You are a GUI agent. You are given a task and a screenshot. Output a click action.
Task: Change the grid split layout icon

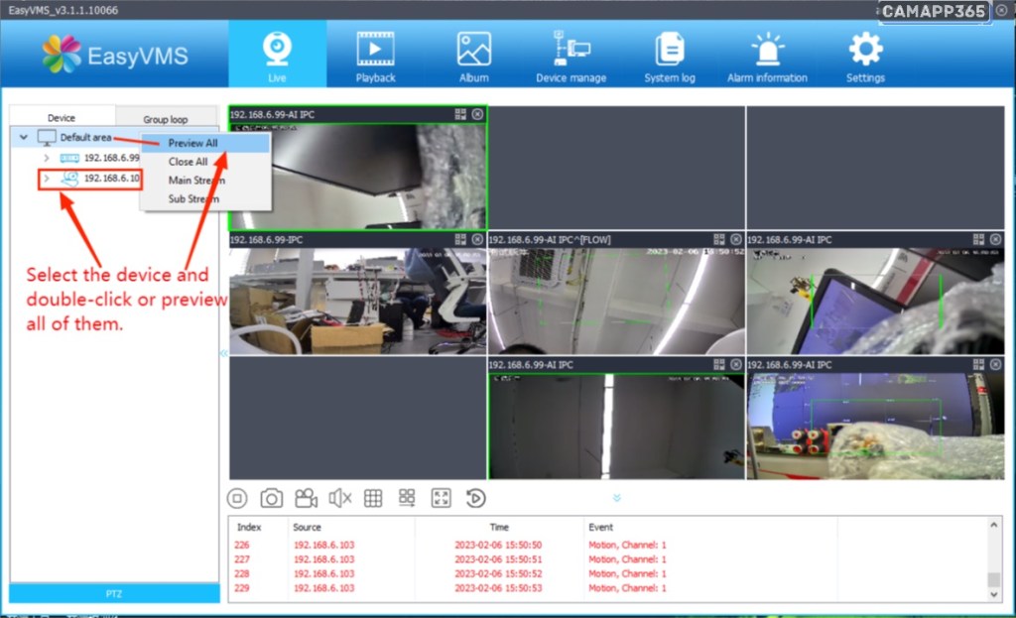click(x=373, y=498)
